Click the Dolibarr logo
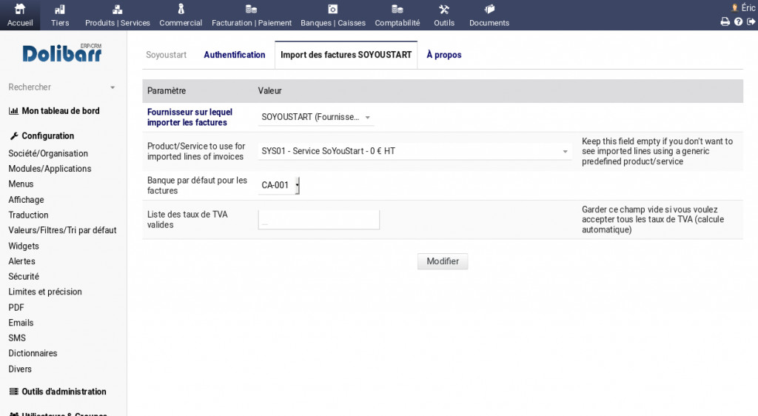This screenshot has height=416, width=758. [x=62, y=53]
